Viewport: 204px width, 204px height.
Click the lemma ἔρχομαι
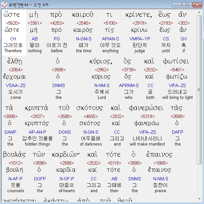(x=14, y=77)
